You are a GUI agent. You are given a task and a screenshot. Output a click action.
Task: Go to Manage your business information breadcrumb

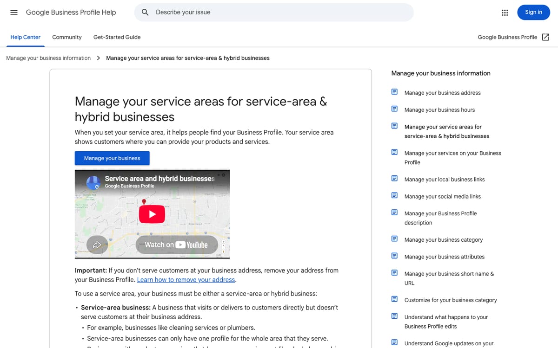(48, 58)
